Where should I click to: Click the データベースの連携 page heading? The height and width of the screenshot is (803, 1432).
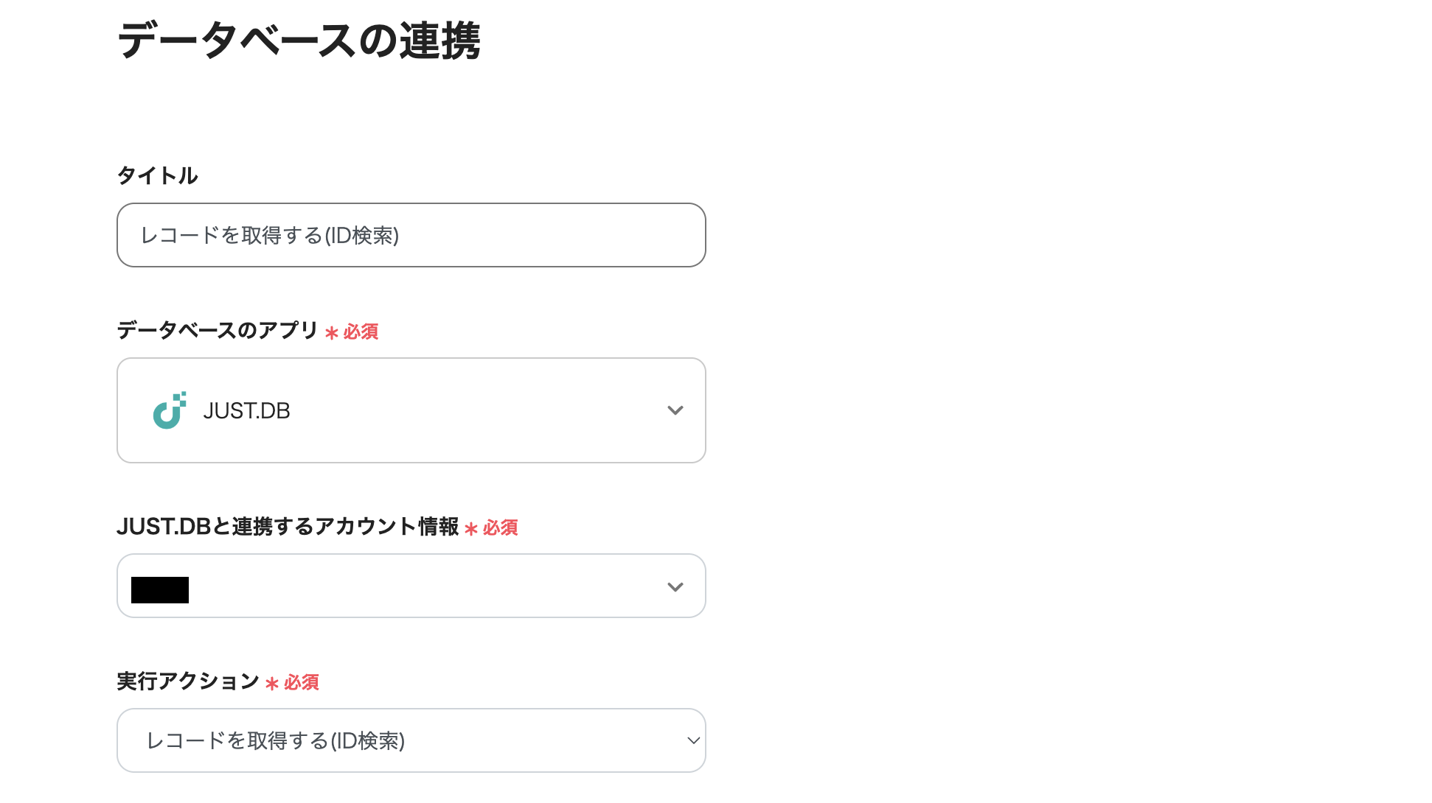(298, 42)
